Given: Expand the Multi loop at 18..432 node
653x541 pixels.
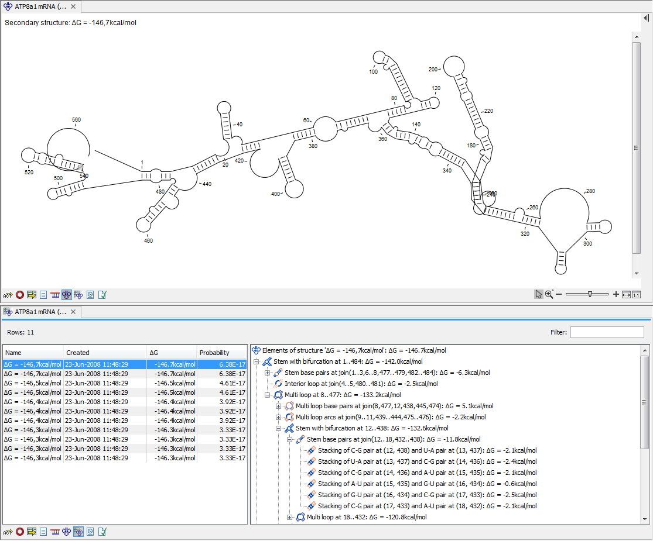Looking at the screenshot, I should click(290, 517).
